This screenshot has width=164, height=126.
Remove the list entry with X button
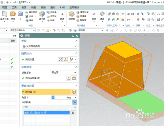click(x=73, y=113)
